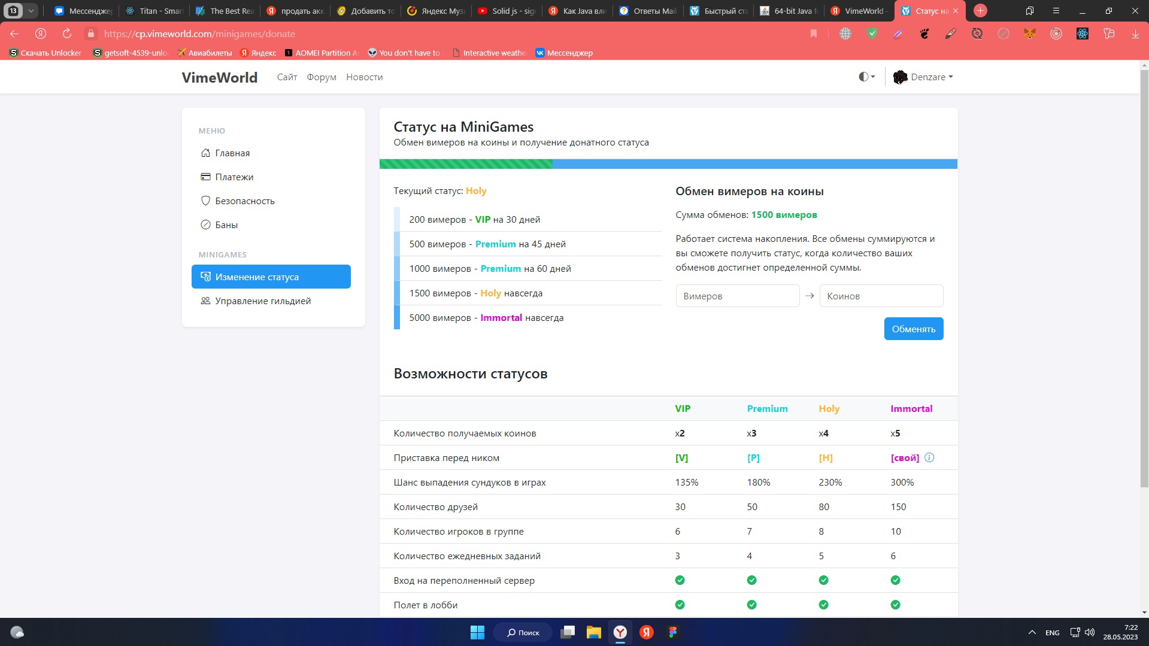
Task: Switch to the Яндекс Музыка tab
Action: [436, 11]
